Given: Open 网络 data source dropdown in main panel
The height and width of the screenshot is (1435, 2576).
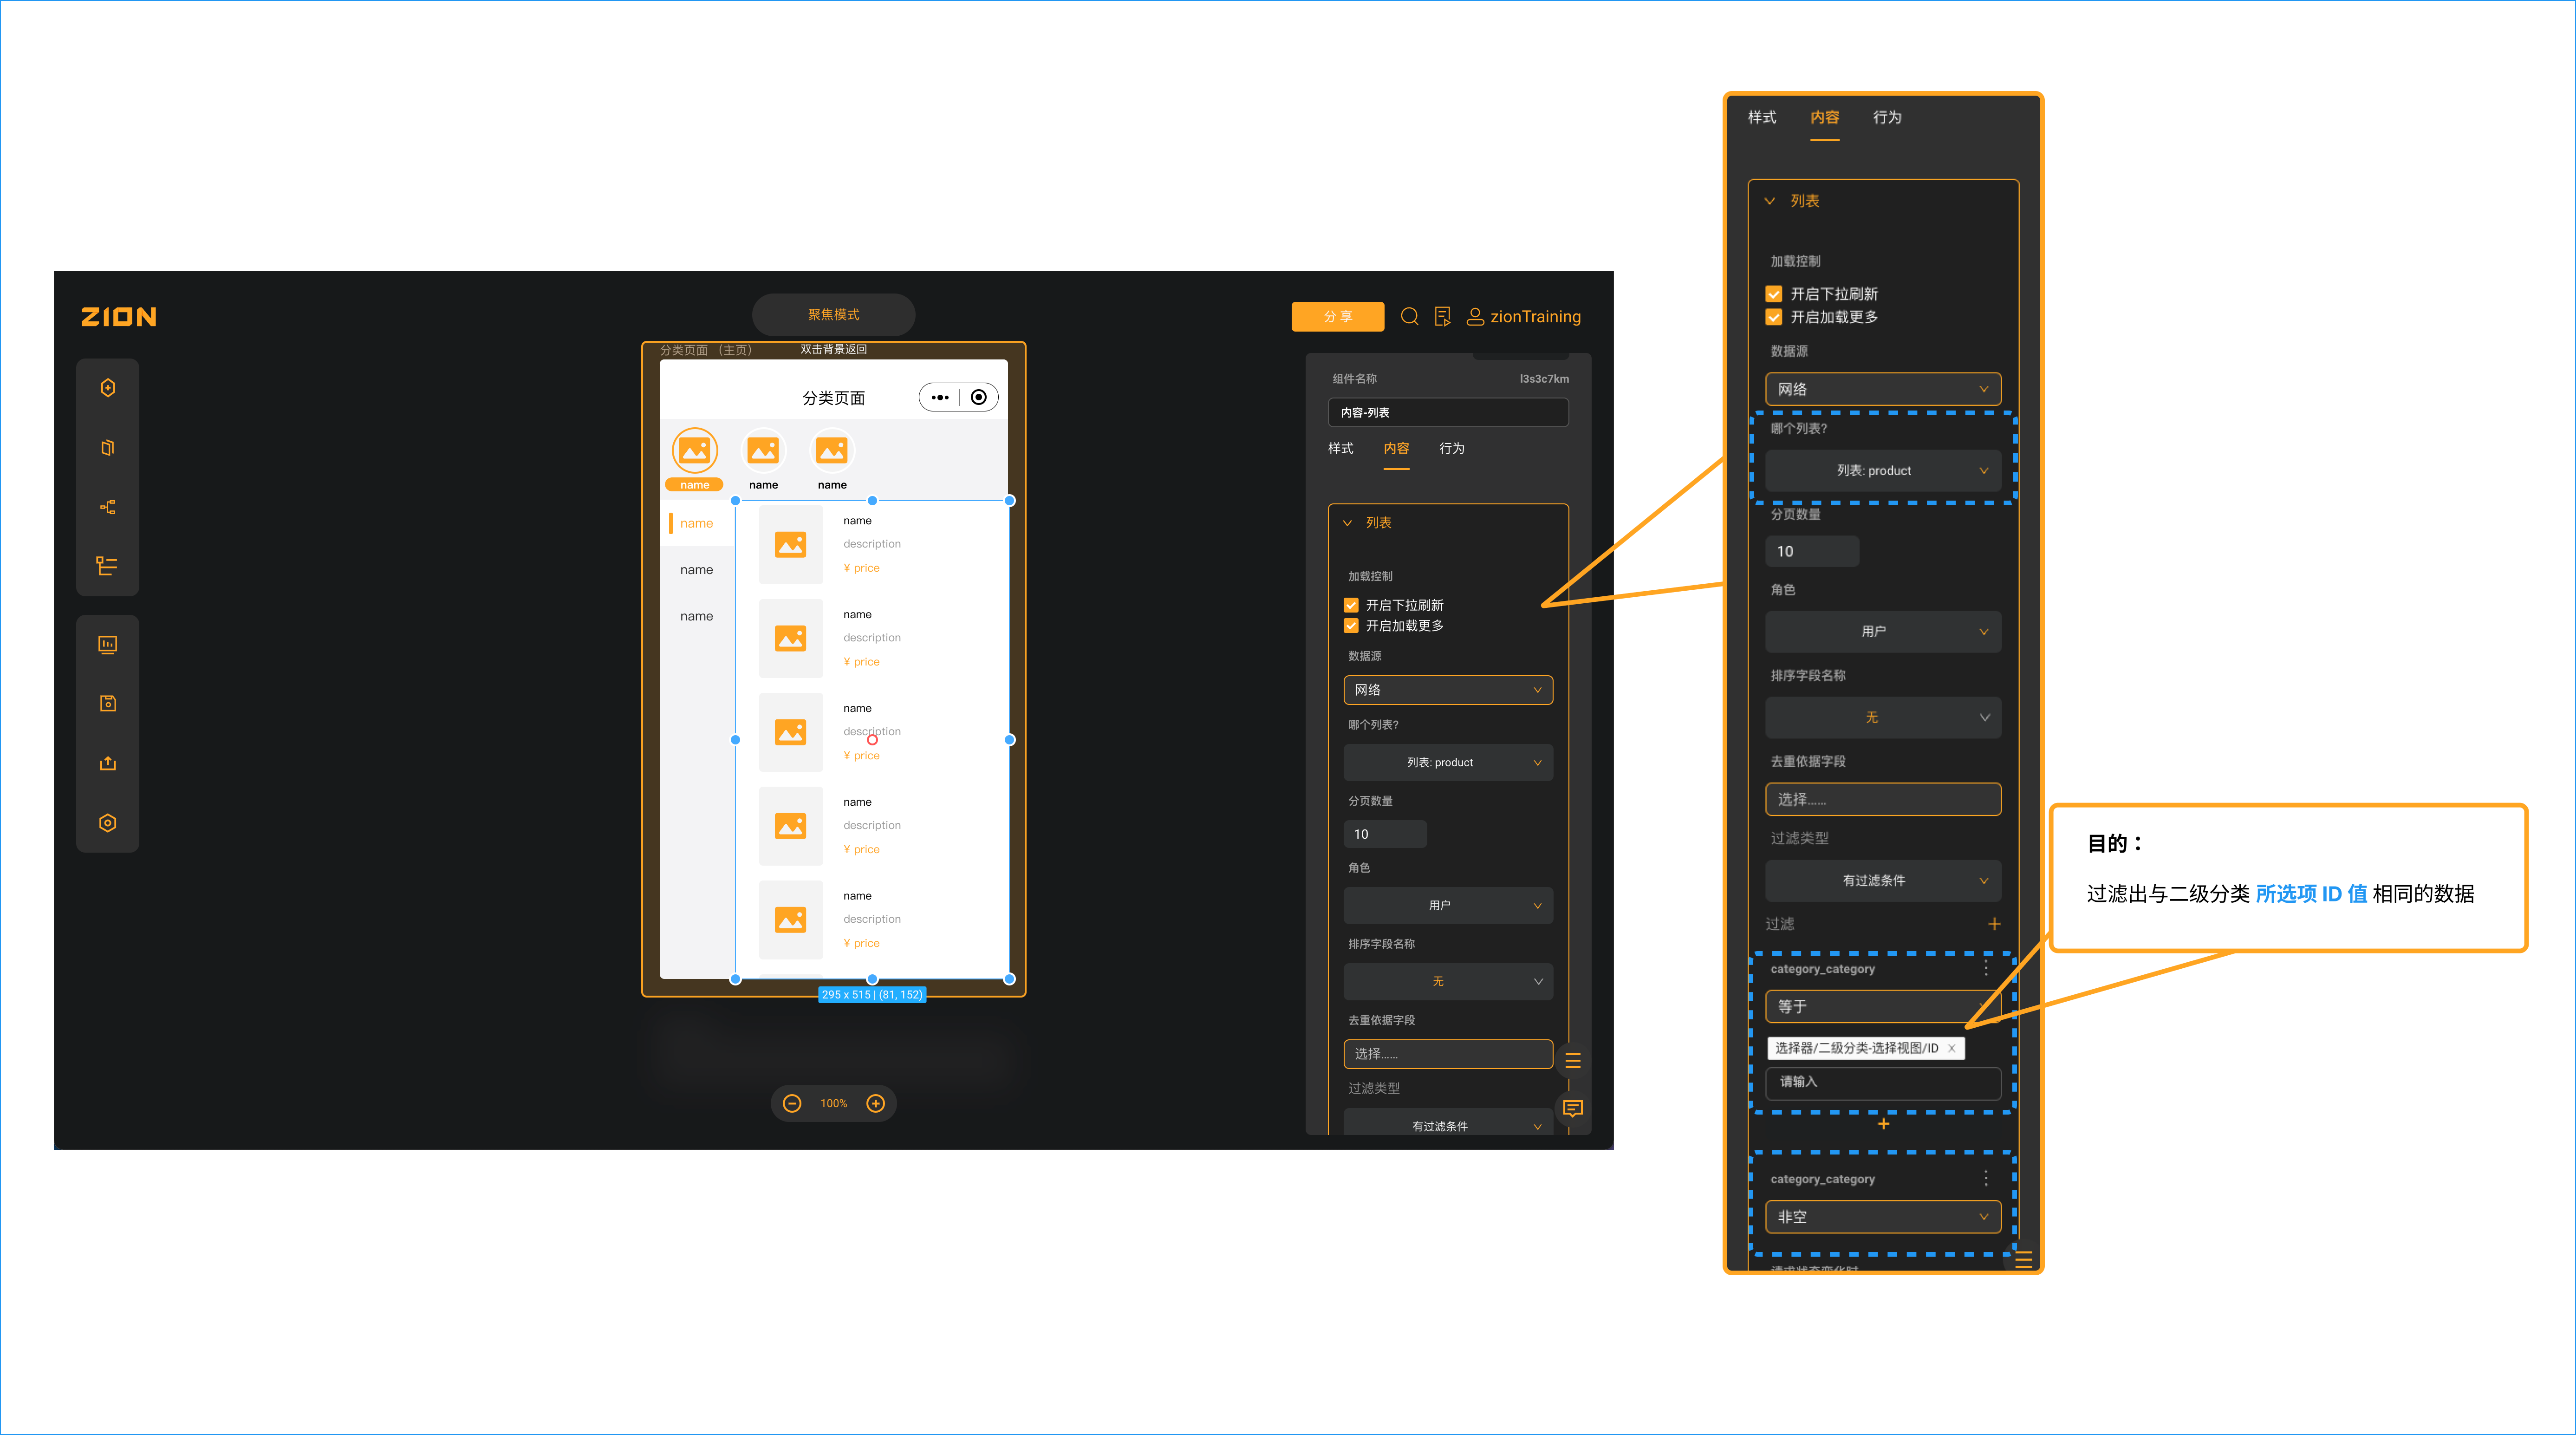Looking at the screenshot, I should [x=1448, y=690].
